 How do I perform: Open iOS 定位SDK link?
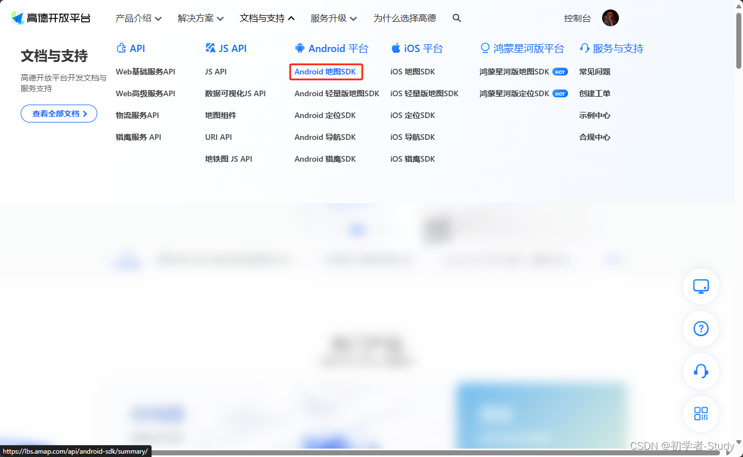[x=413, y=115]
